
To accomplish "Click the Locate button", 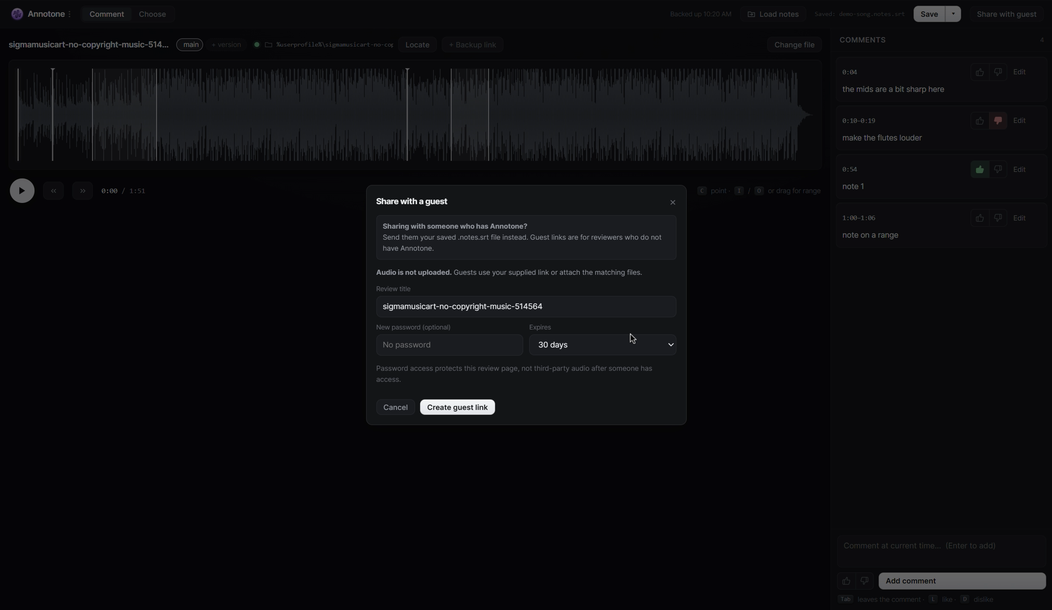I will pos(417,44).
